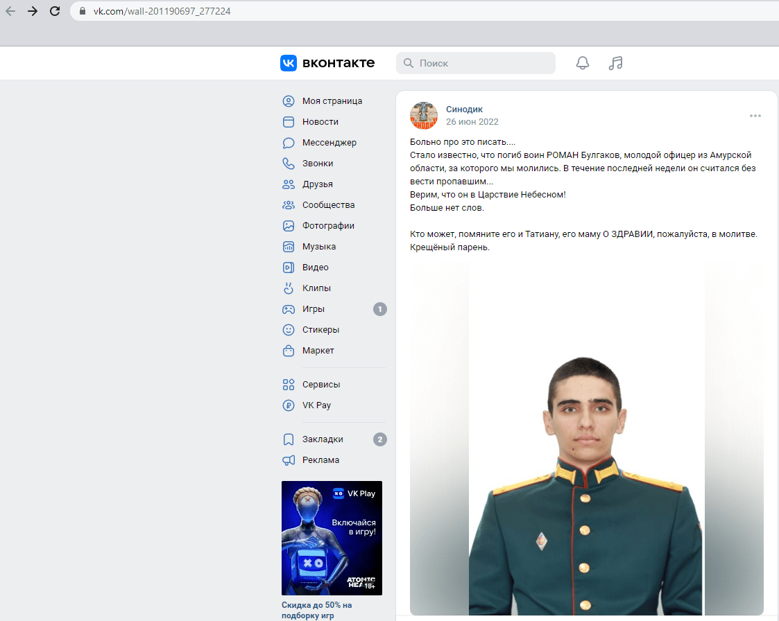Go to Новости feed
Screen dimensions: 779x621
(320, 122)
